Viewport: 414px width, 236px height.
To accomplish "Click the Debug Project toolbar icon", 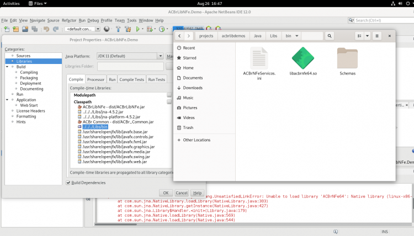I will pos(150,29).
